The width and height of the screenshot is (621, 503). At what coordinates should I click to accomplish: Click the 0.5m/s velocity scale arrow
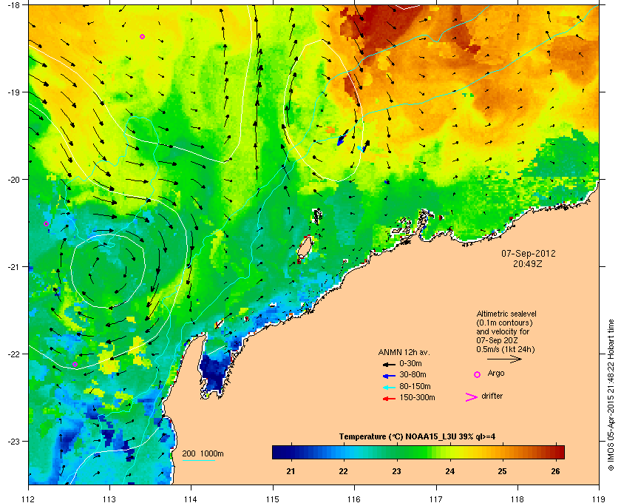(504, 359)
